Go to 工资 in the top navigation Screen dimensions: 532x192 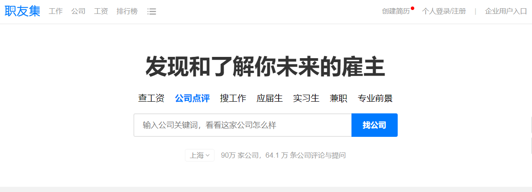coord(101,11)
